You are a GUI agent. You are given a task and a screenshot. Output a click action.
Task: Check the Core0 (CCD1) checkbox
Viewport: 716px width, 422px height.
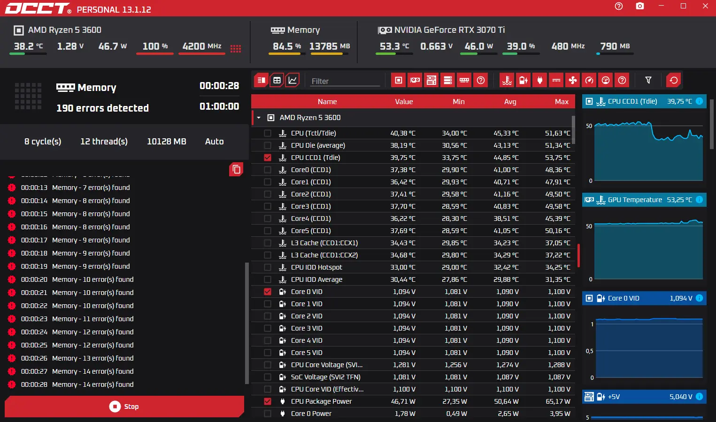click(x=268, y=170)
